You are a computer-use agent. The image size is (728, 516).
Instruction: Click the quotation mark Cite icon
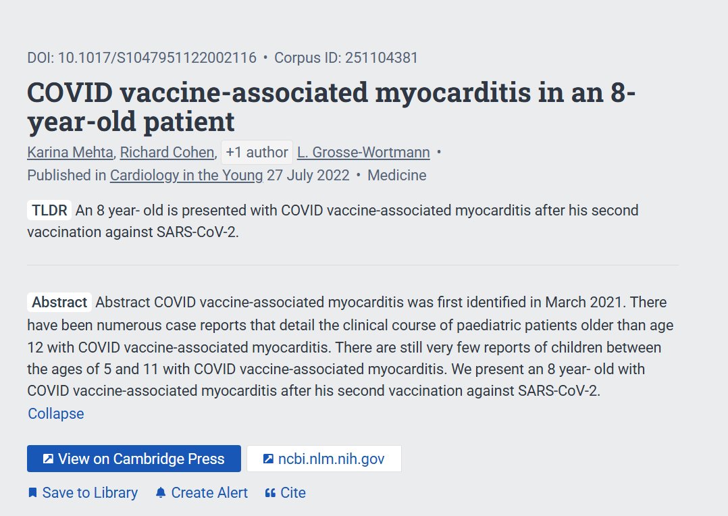[270, 493]
